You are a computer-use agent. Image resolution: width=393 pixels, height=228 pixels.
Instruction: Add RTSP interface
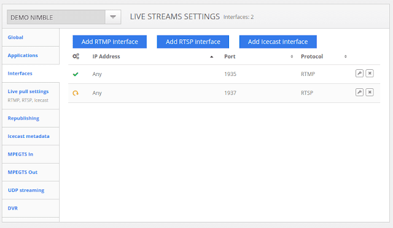coord(193,42)
